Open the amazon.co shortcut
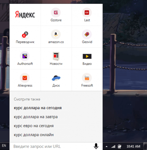The image size is (147, 150). point(56,36)
